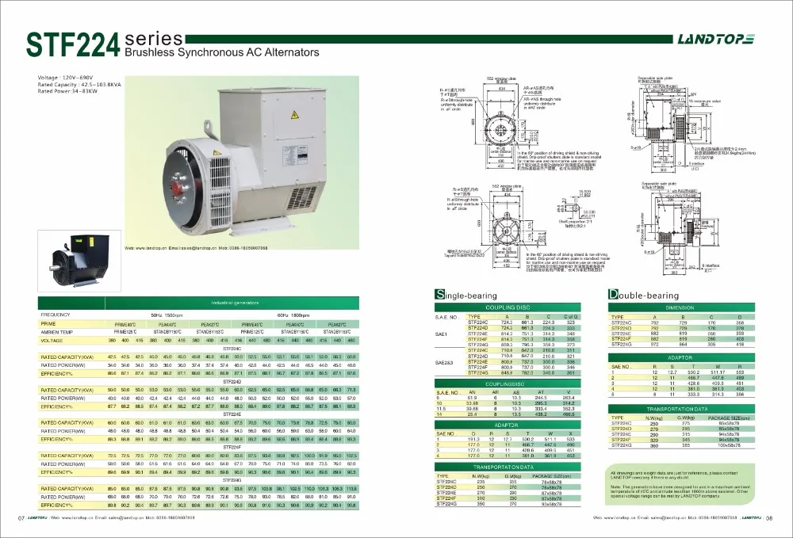Click the small LANDTOP logo in right footer
This screenshot has width=793, height=538.
753,517
